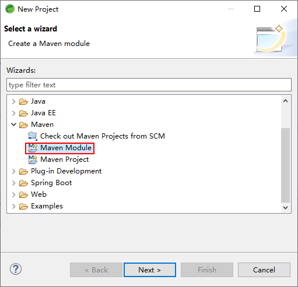Screen dimensions: 298x287
Task: Click the Spring Boot folder icon
Action: 23,183
